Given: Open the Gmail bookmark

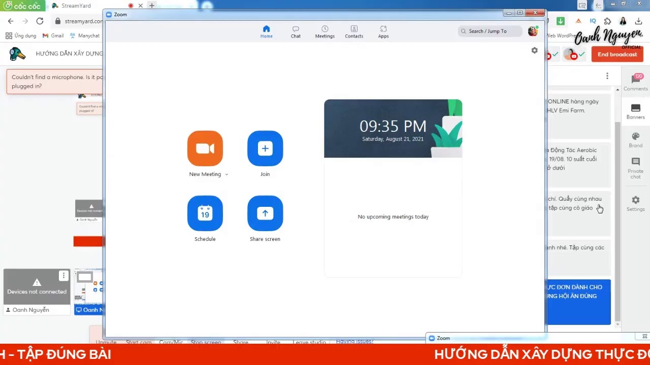Looking at the screenshot, I should [x=53, y=35].
